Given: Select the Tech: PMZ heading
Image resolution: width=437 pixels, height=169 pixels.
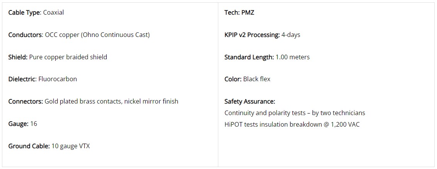Looking at the screenshot, I should 239,12.
